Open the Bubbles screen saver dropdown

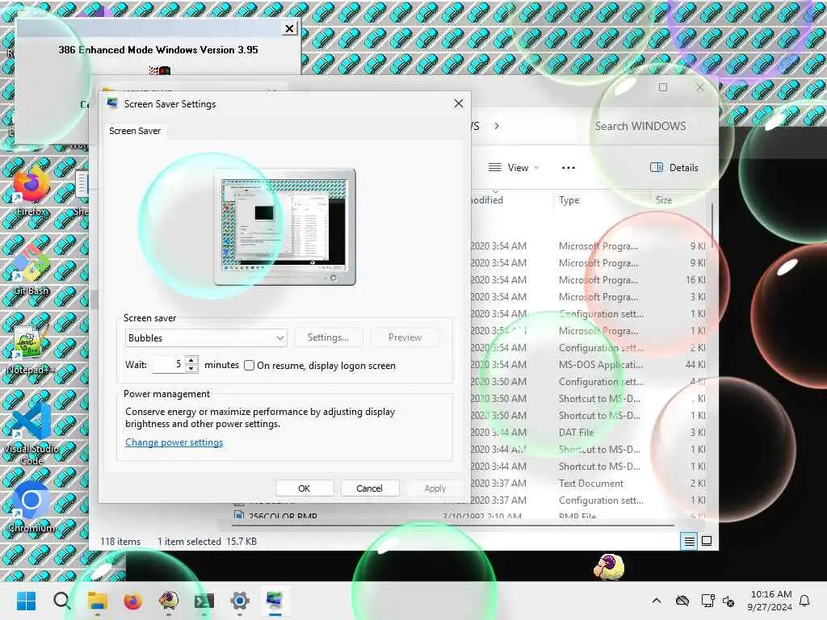tap(206, 338)
